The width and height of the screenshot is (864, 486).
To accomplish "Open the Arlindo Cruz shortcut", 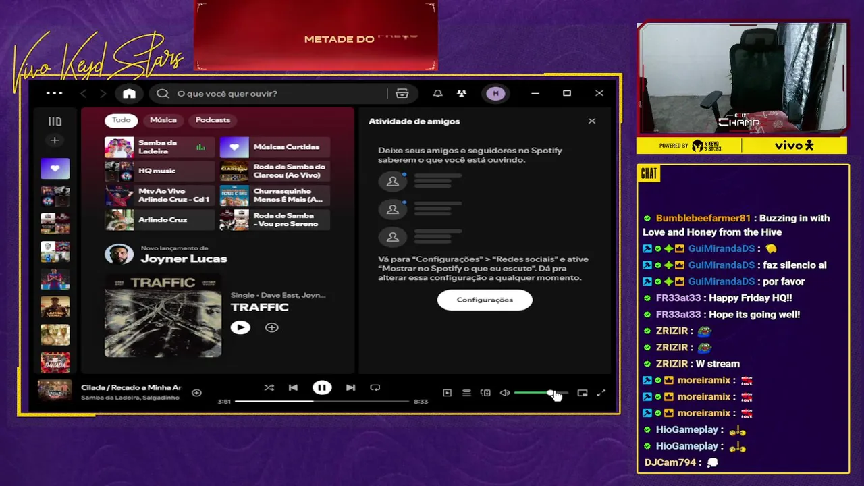I will [160, 220].
